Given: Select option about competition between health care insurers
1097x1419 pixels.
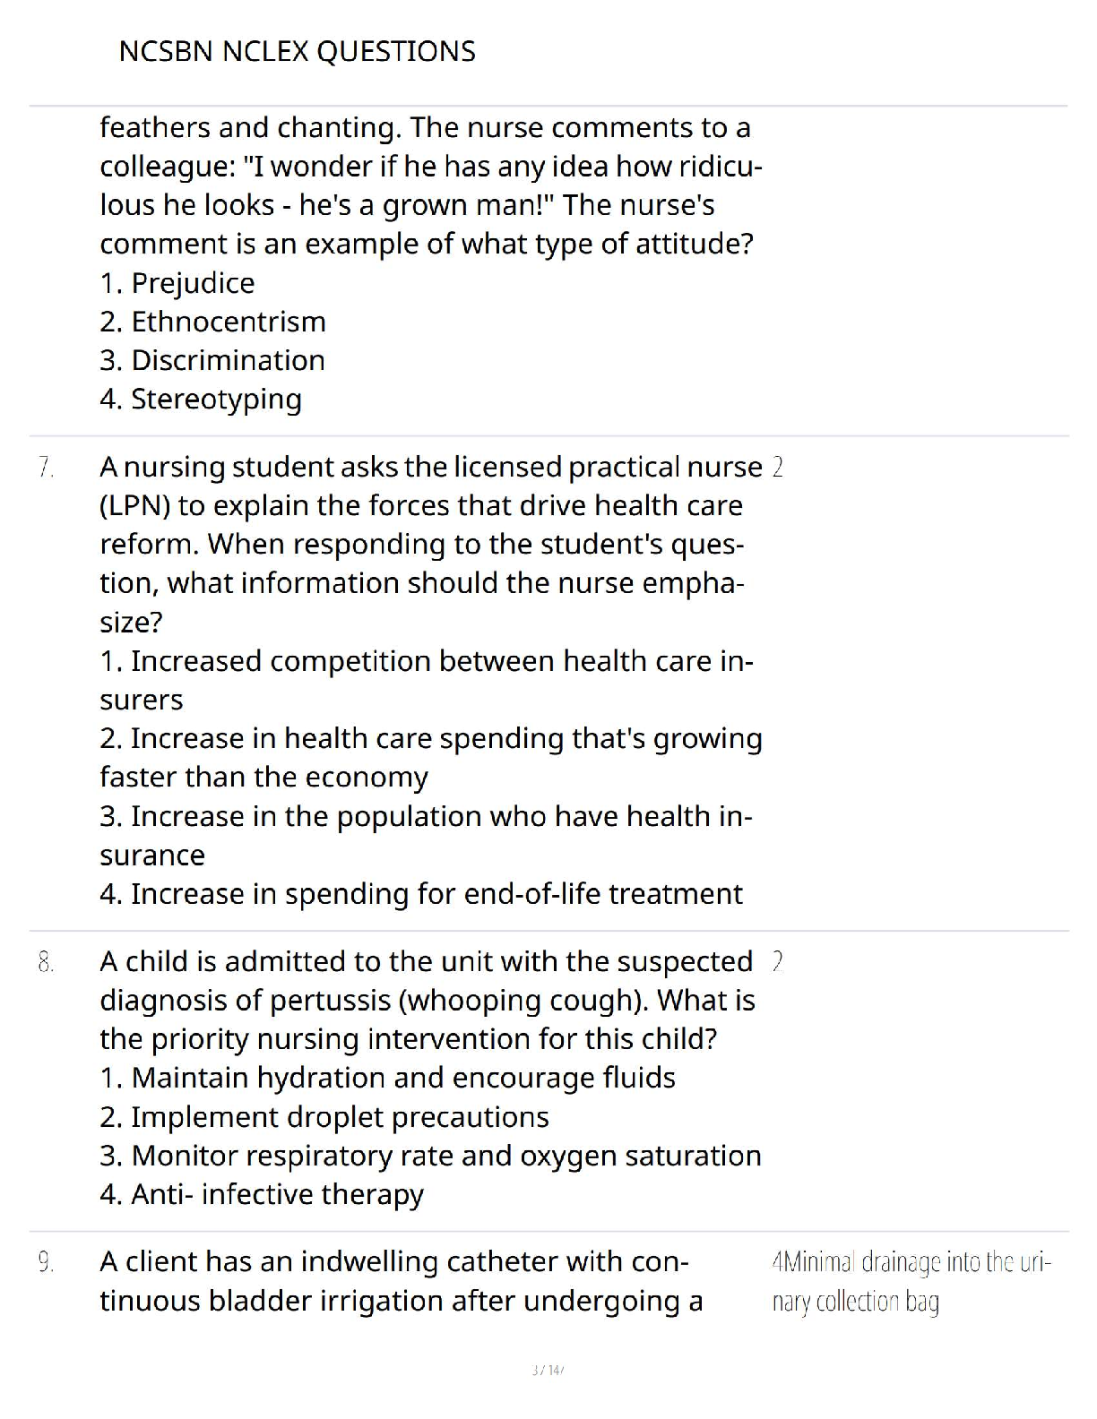Looking at the screenshot, I should point(427,680).
